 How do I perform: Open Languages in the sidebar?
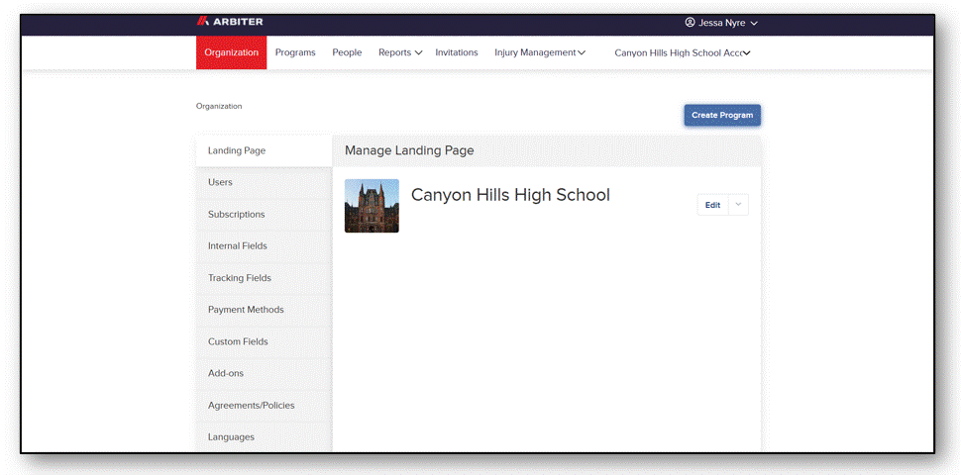[x=265, y=437]
